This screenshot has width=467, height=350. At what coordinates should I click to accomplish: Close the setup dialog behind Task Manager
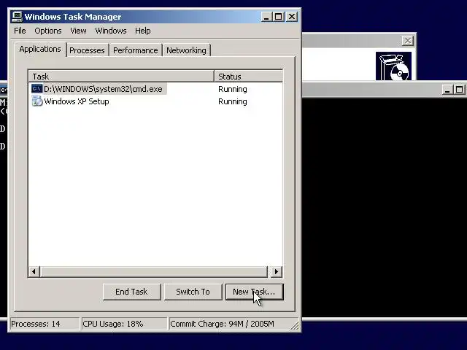tap(407, 41)
